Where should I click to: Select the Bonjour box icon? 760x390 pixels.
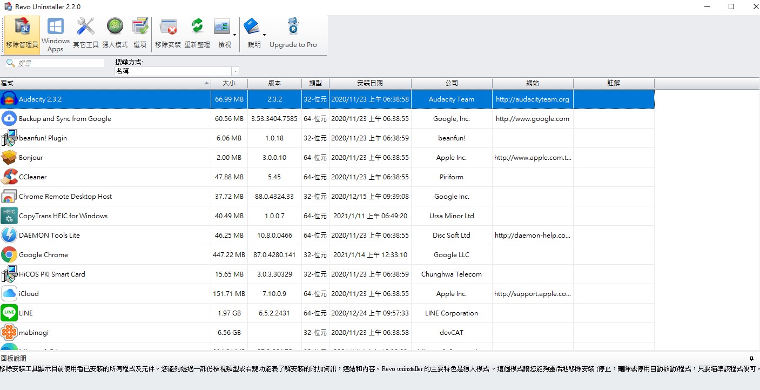click(9, 157)
